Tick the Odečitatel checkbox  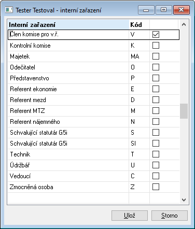[x=156, y=67]
